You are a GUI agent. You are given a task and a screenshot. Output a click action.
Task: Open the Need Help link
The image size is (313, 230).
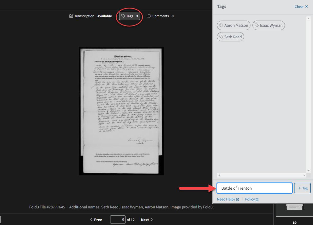(228, 199)
